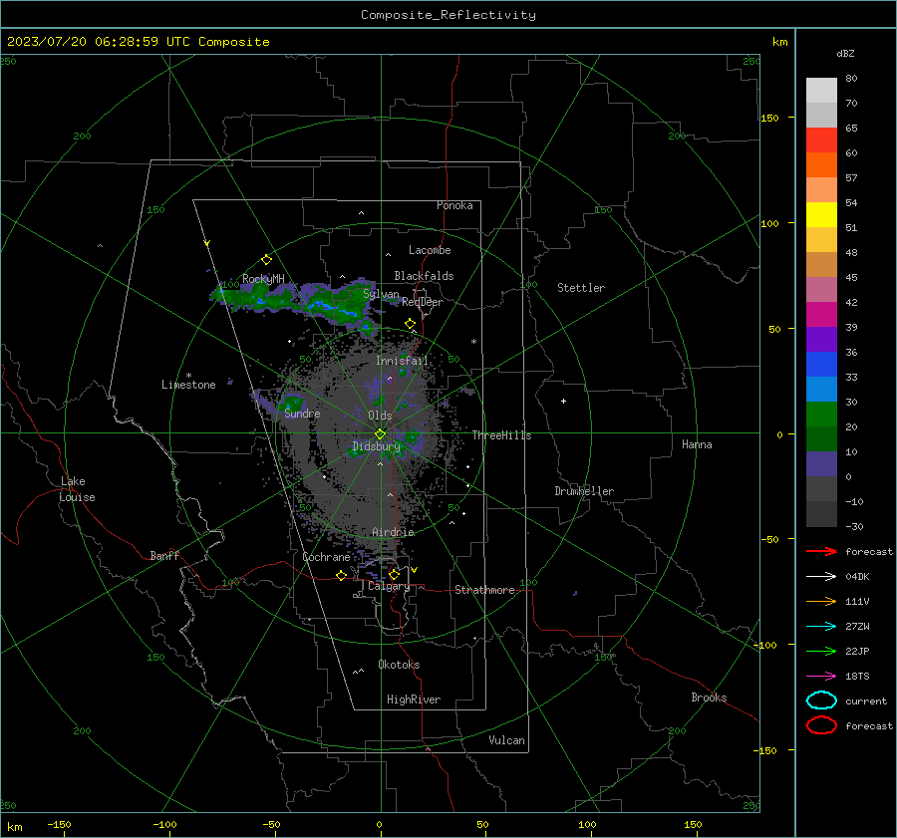Click the cyan 27ZW arrow in the legend
The height and width of the screenshot is (838, 897).
(821, 627)
